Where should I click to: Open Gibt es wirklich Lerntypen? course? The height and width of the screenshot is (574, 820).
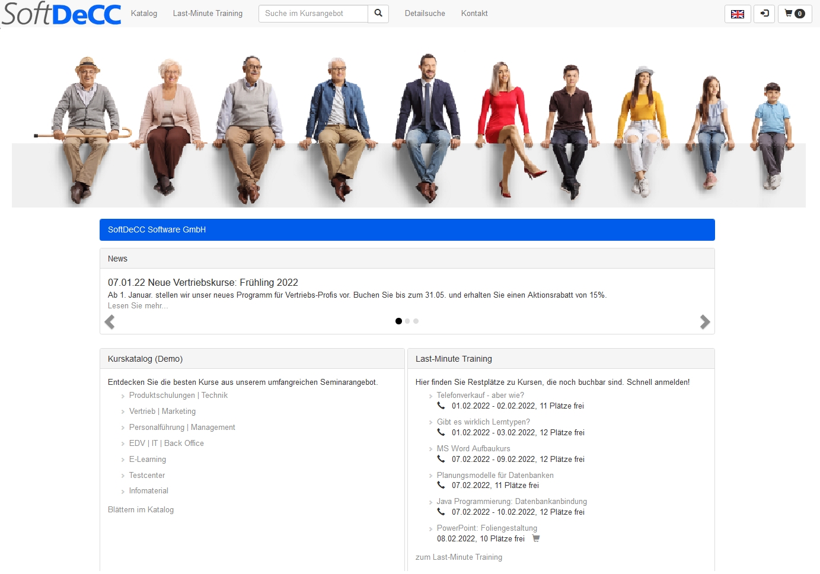click(x=483, y=422)
